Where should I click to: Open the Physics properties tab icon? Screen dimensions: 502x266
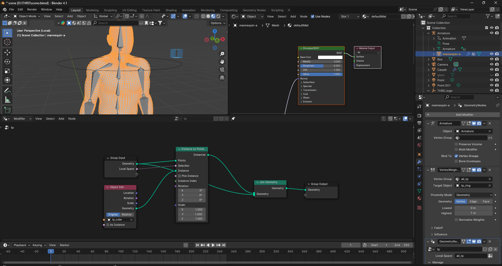tap(419, 176)
